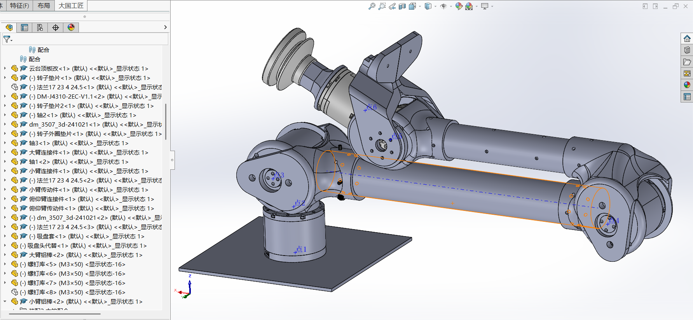Open the DisplayManager color ball tab
Screen dimensions: 693x320
pos(71,28)
